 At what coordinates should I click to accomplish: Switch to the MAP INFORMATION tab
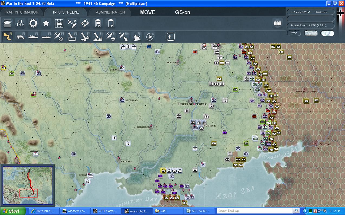pyautogui.click(x=22, y=12)
